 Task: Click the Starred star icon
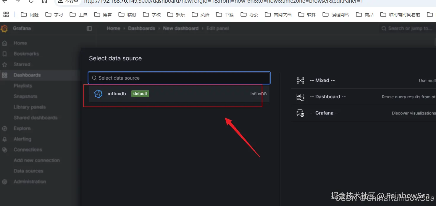[x=4, y=65]
